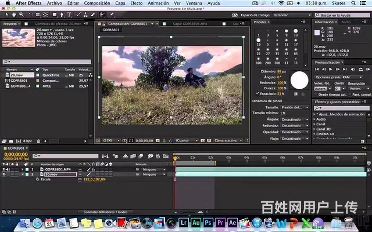The height and width of the screenshot is (232, 372).
Task: Open the (Cuarto) resolution dropdown
Action: point(187,140)
